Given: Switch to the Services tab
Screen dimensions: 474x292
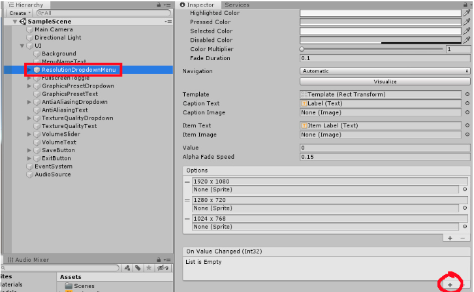Looking at the screenshot, I should pyautogui.click(x=237, y=5).
